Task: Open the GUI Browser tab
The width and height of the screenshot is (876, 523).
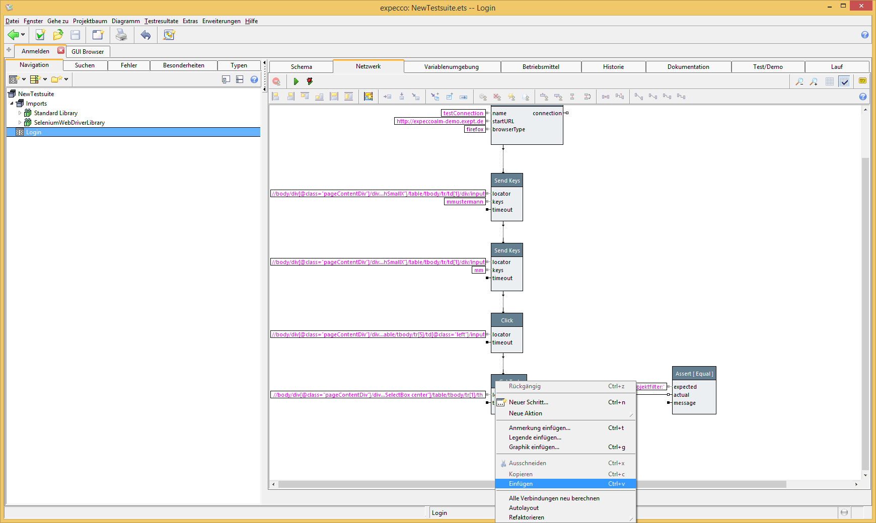Action: [x=88, y=51]
